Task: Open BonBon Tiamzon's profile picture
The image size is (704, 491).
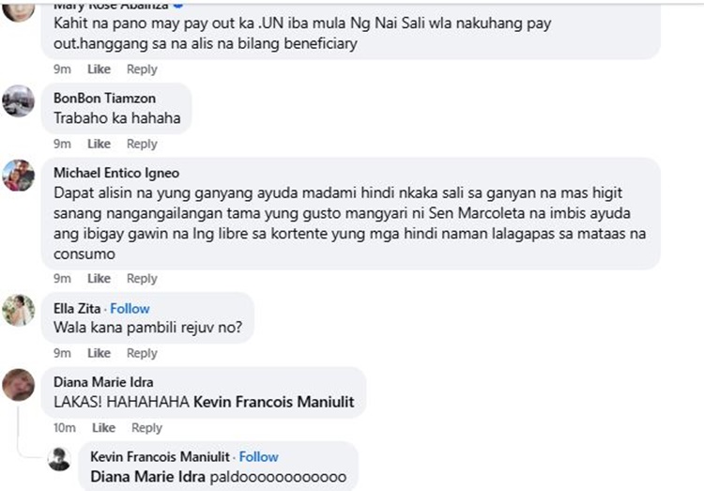Action: tap(19, 101)
